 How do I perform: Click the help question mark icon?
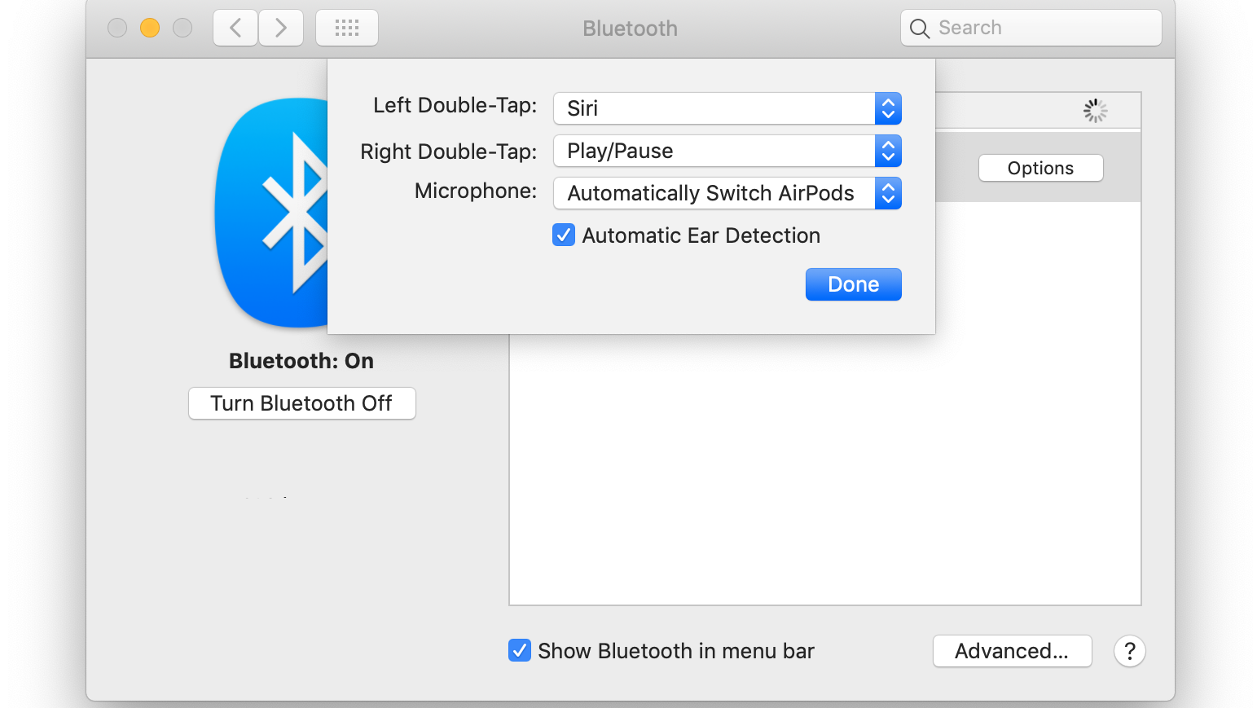pyautogui.click(x=1129, y=651)
